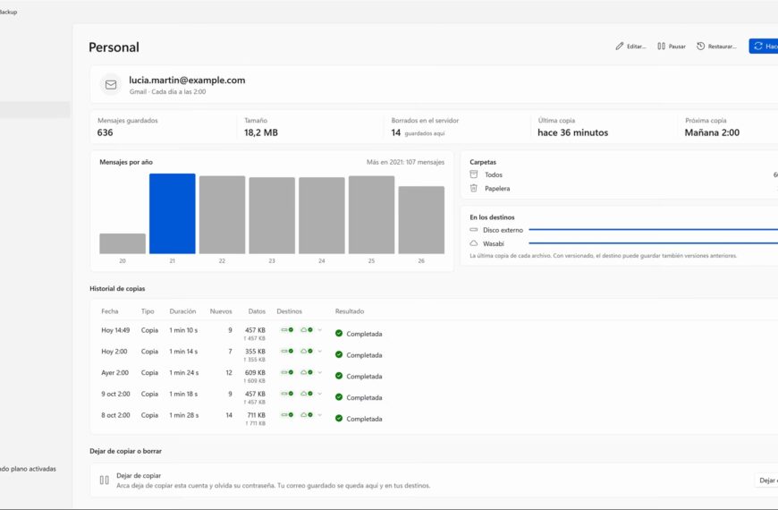The width and height of the screenshot is (778, 510).
Task: Select the 24 bar in the chart
Action: point(322,216)
